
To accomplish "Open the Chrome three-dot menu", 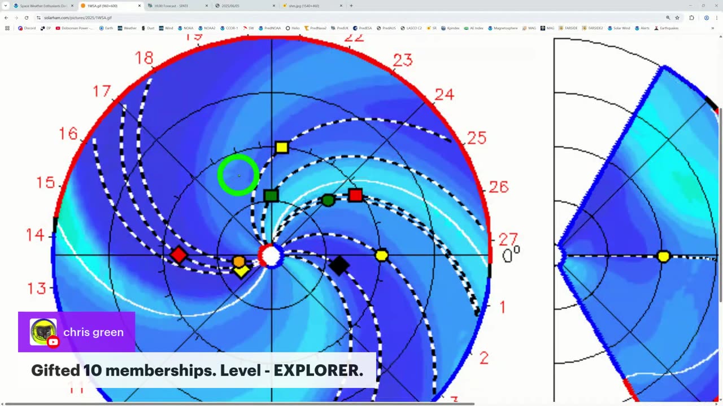I will click(x=717, y=17).
